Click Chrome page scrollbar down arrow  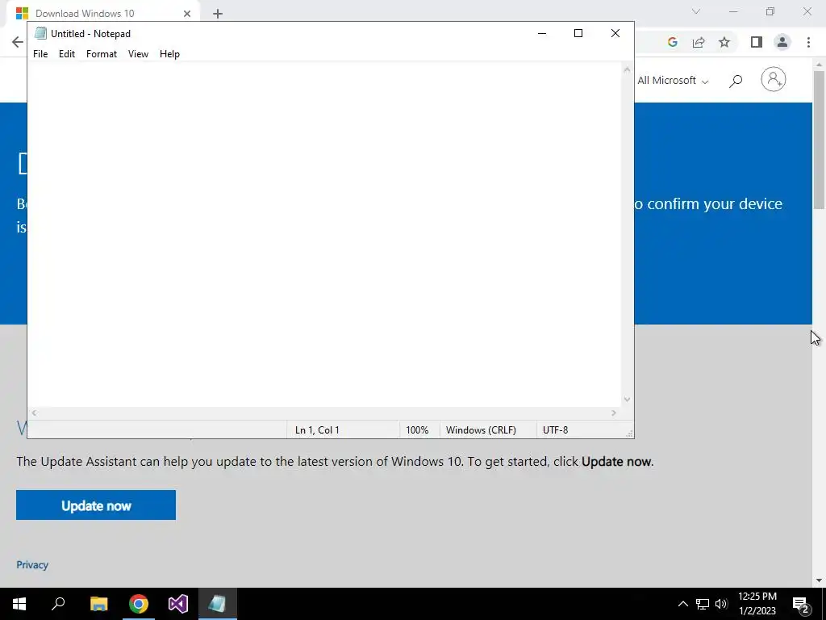(820, 580)
